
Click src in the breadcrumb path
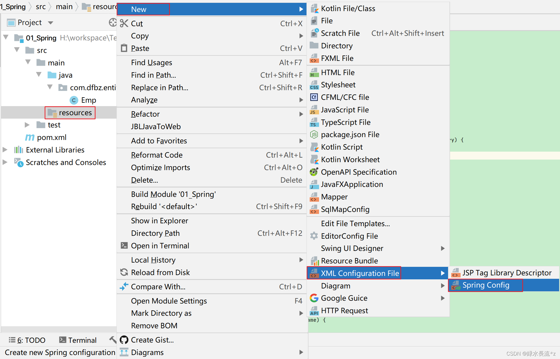(41, 7)
